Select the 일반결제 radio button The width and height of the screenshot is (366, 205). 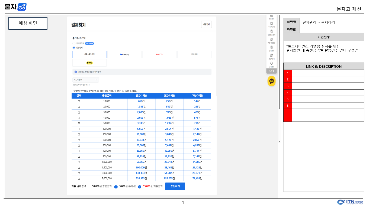tap(74, 48)
